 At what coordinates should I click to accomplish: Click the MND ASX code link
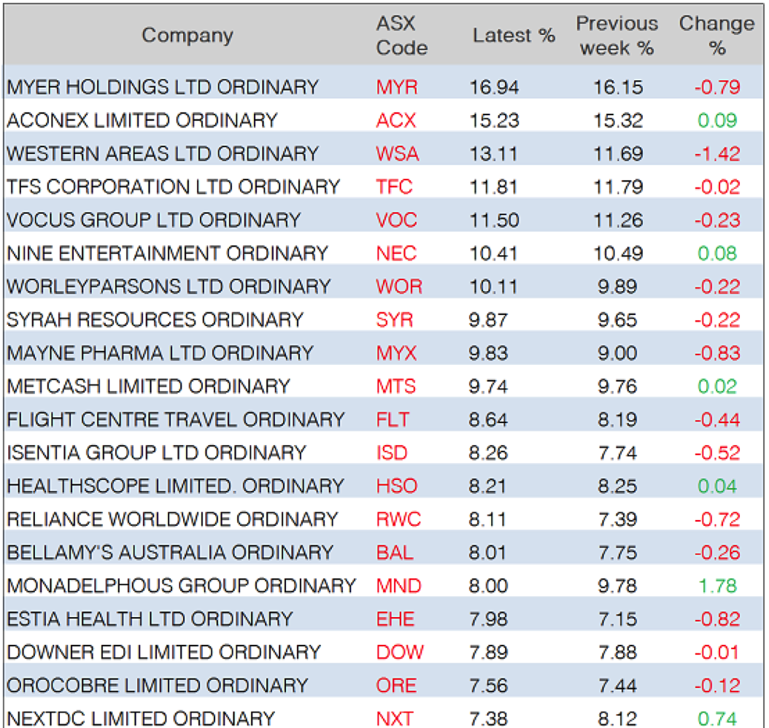coord(398,586)
